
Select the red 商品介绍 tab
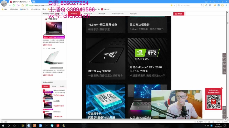(74, 14)
